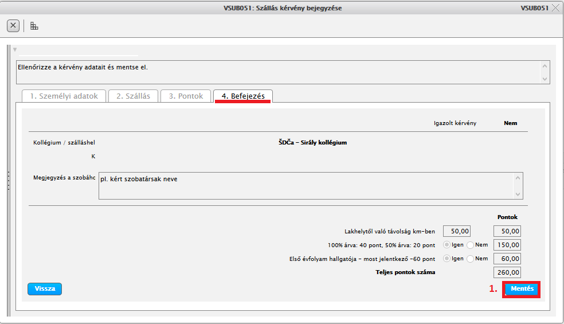The height and width of the screenshot is (324, 564).
Task: Open the 2. Szállás tab
Action: [x=133, y=96]
